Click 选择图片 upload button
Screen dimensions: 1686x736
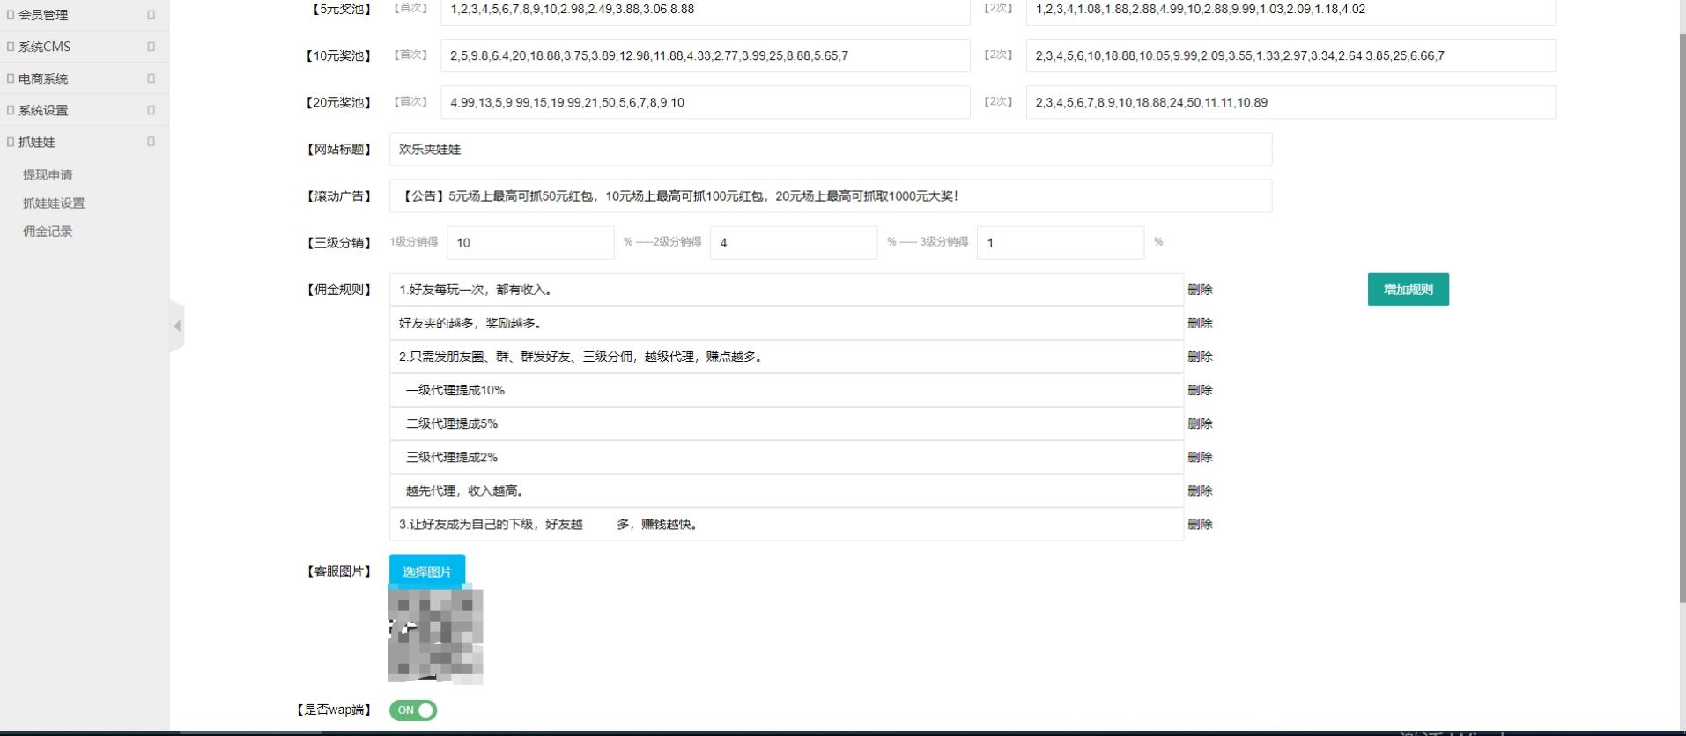(427, 571)
